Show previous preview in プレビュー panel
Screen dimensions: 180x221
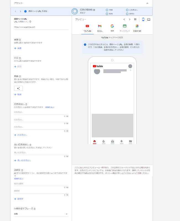[x=124, y=19]
